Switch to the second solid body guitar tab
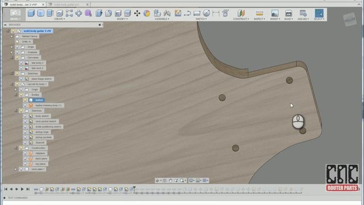 pyautogui.click(x=67, y=5)
